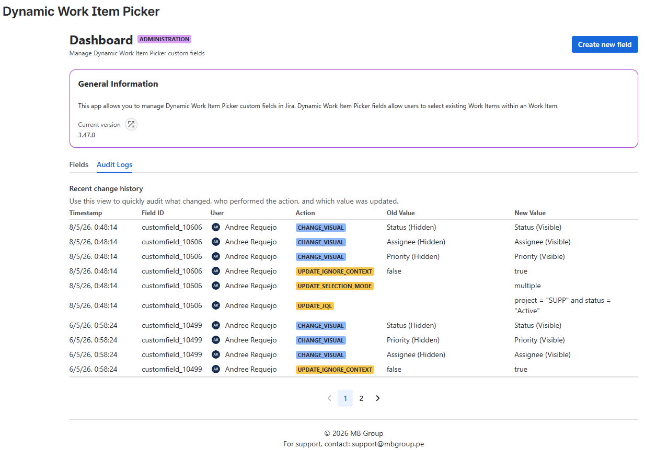Screen dimensions: 645x450
Task: Click the Dynamic Work Item Picker page title
Action: [x=82, y=11]
